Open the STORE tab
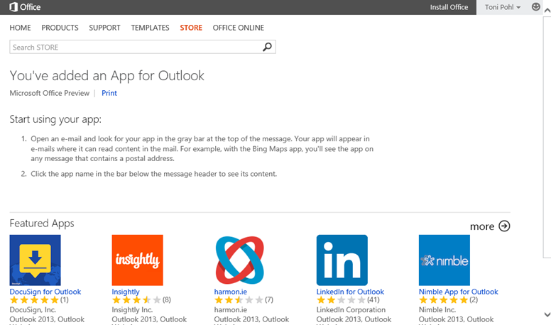The height and width of the screenshot is (325, 551). coord(191,28)
